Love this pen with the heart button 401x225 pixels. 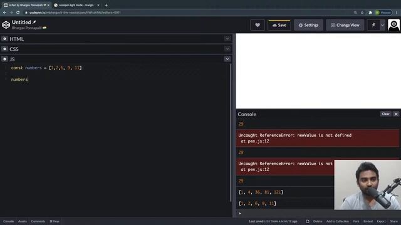(258, 25)
